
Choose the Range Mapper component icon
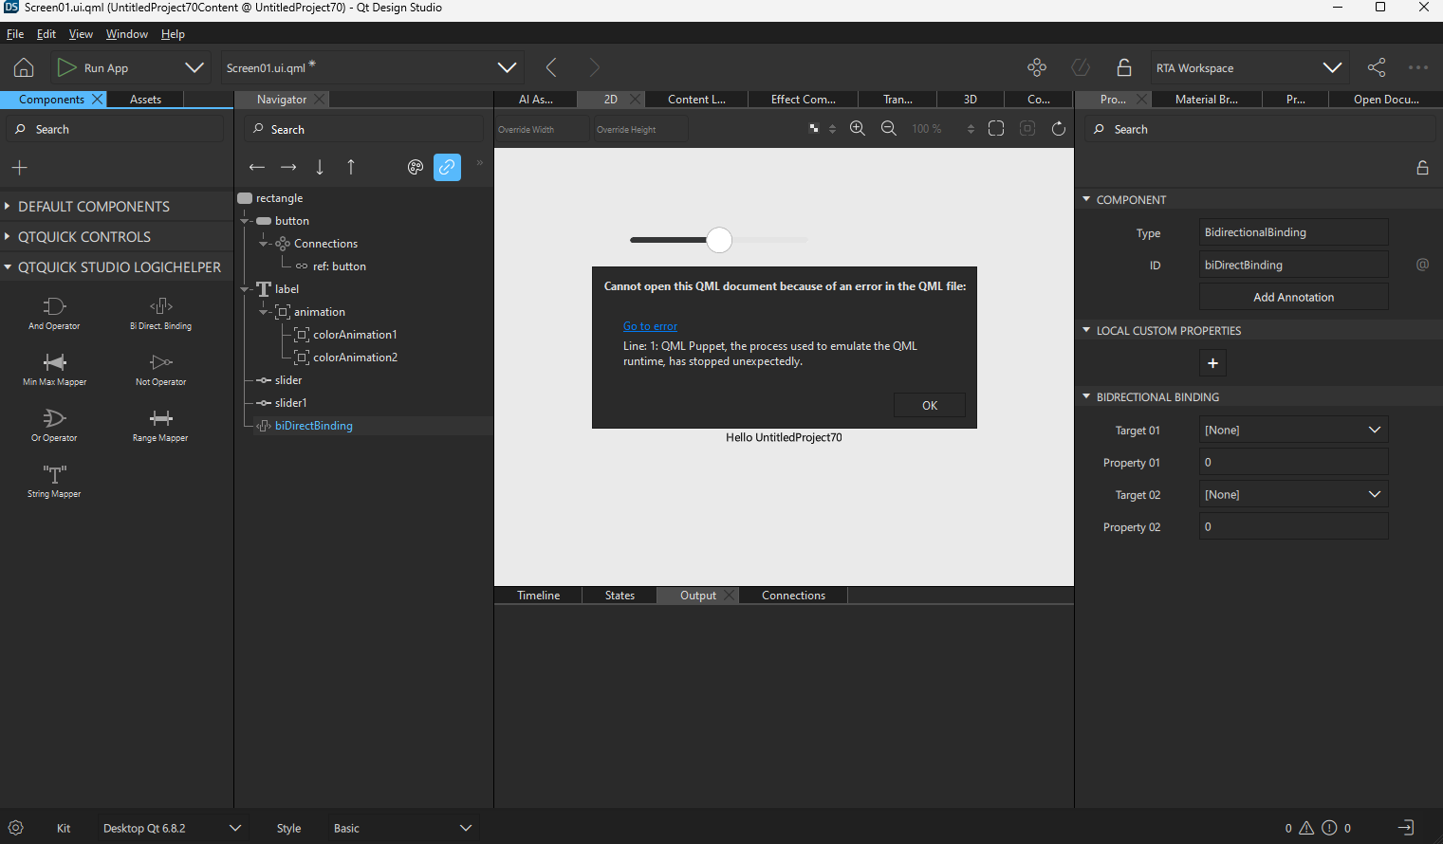pos(160,418)
